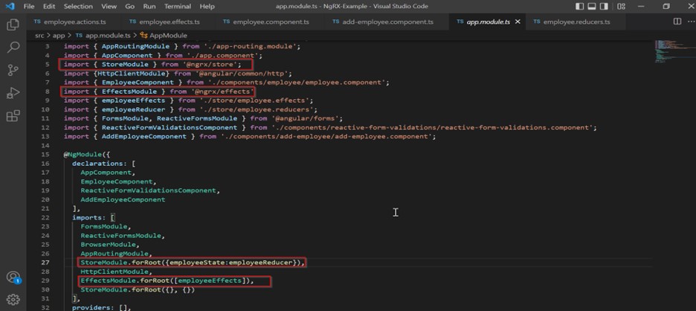The height and width of the screenshot is (311, 696).
Task: Toggle the bottom panel visibility
Action: tap(592, 6)
